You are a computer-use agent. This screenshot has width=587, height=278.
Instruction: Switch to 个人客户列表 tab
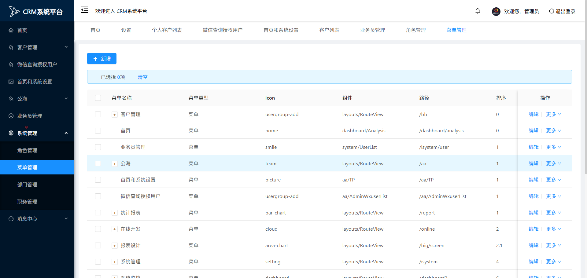tap(167, 30)
